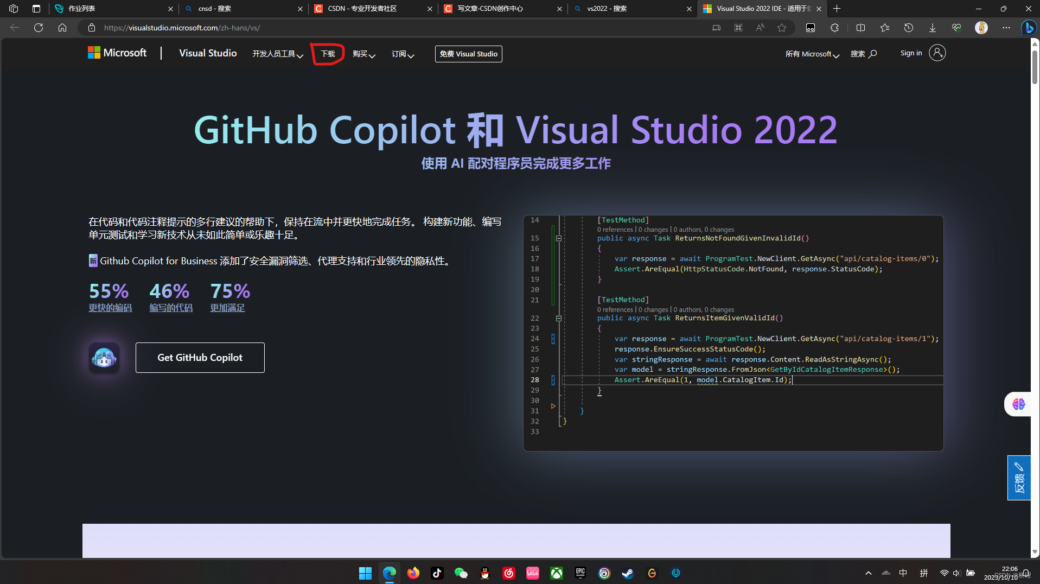The height and width of the screenshot is (584, 1040).
Task: Launch Steam from the taskbar
Action: [628, 573]
